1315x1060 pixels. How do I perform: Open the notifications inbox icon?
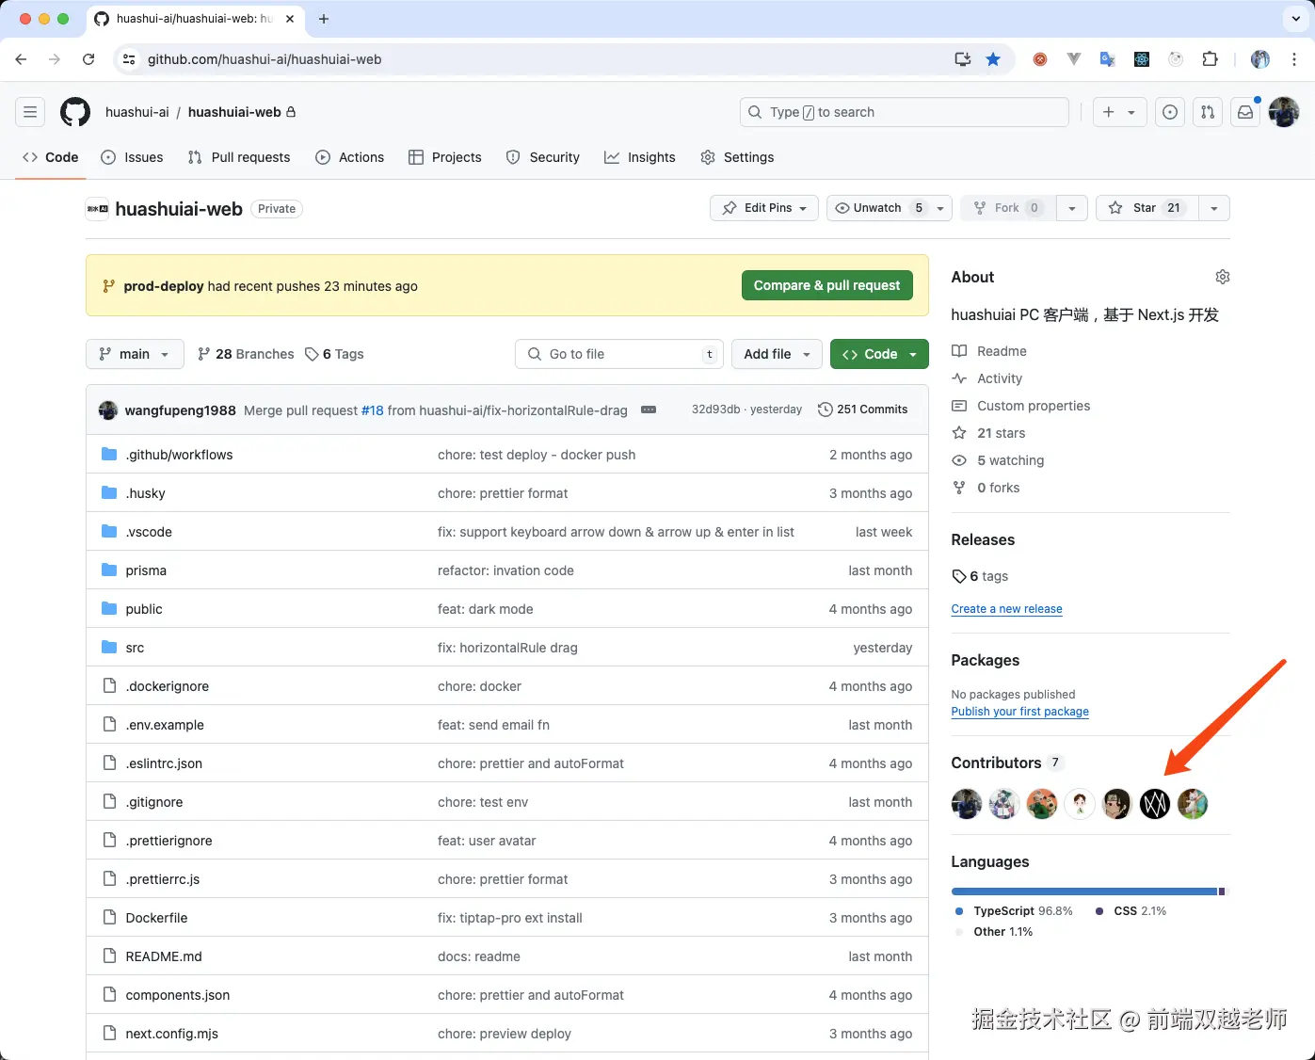click(1245, 112)
